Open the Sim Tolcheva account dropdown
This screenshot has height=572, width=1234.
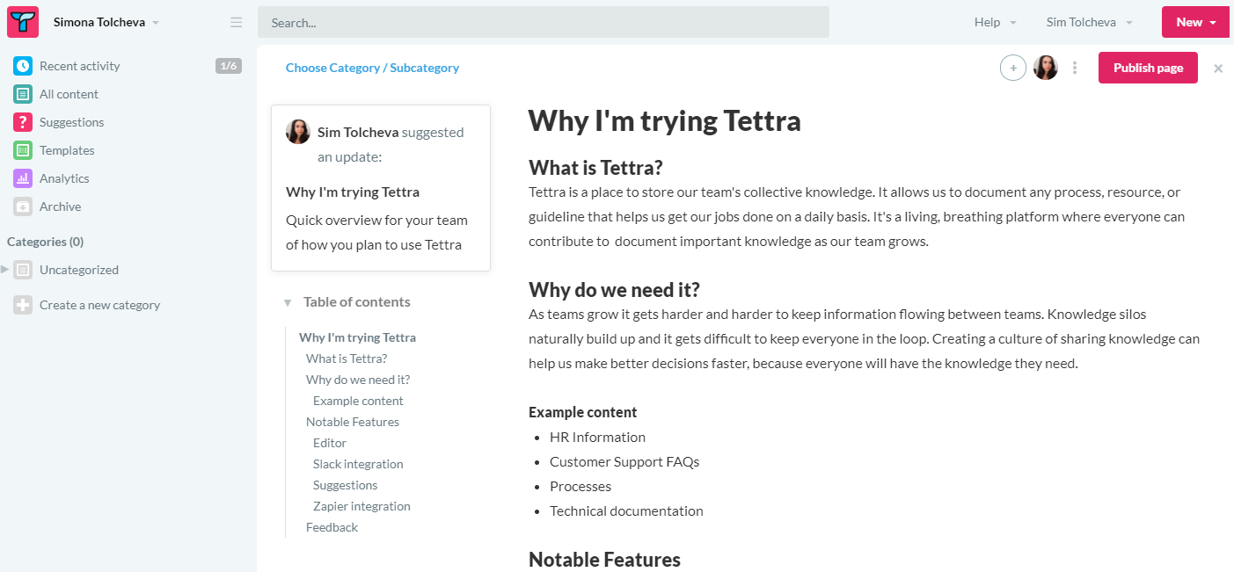pos(1089,22)
